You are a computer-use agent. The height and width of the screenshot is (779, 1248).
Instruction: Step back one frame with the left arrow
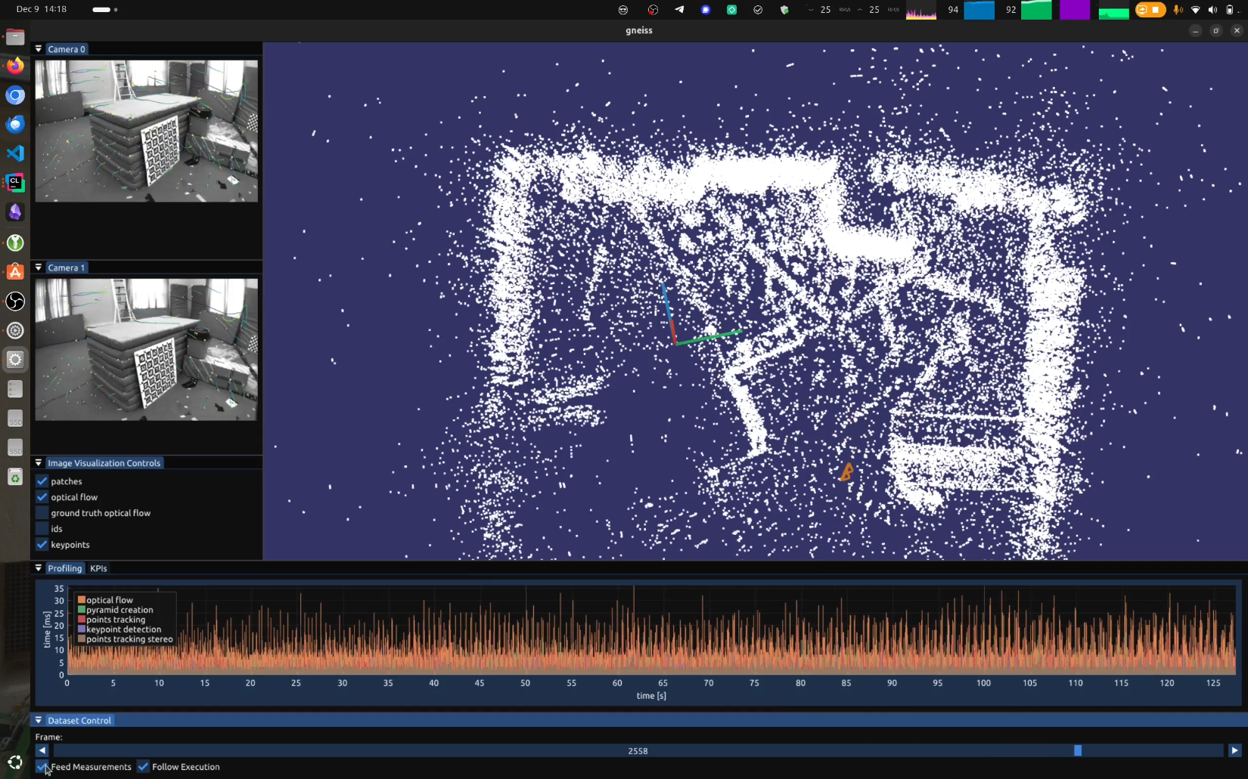coord(42,750)
